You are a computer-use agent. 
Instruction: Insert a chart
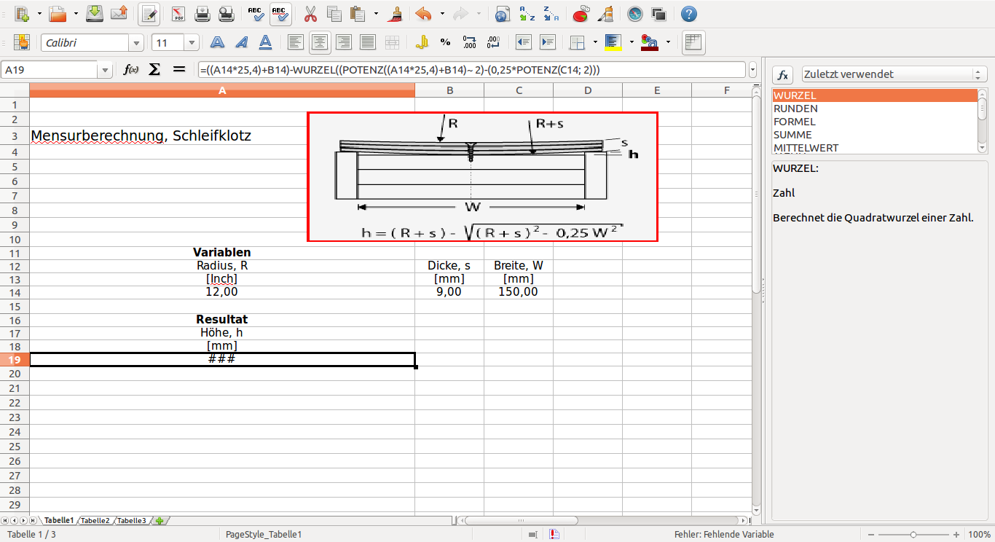click(x=581, y=13)
